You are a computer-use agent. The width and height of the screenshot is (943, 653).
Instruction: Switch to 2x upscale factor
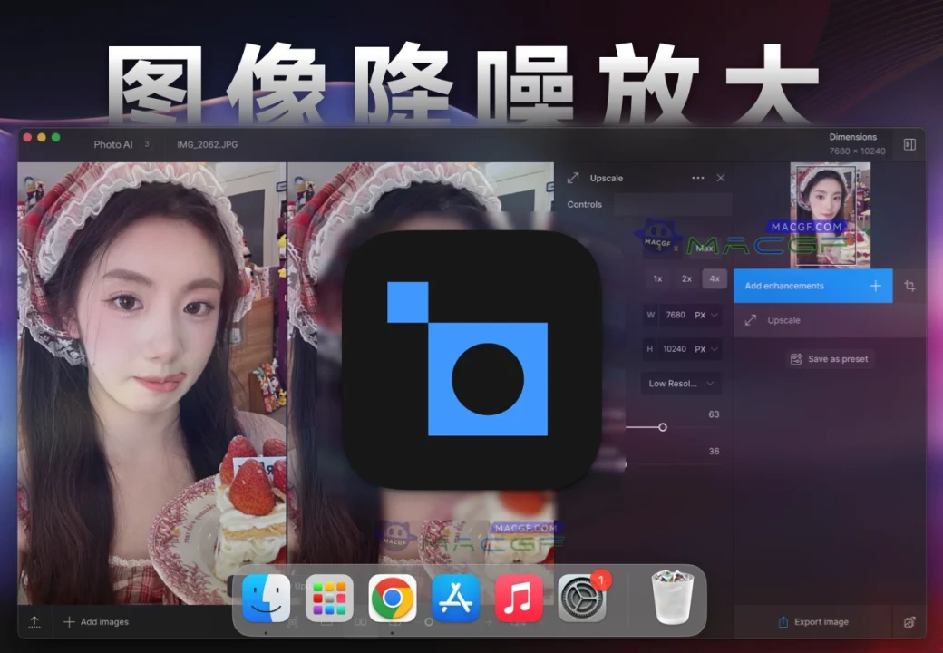click(x=686, y=279)
